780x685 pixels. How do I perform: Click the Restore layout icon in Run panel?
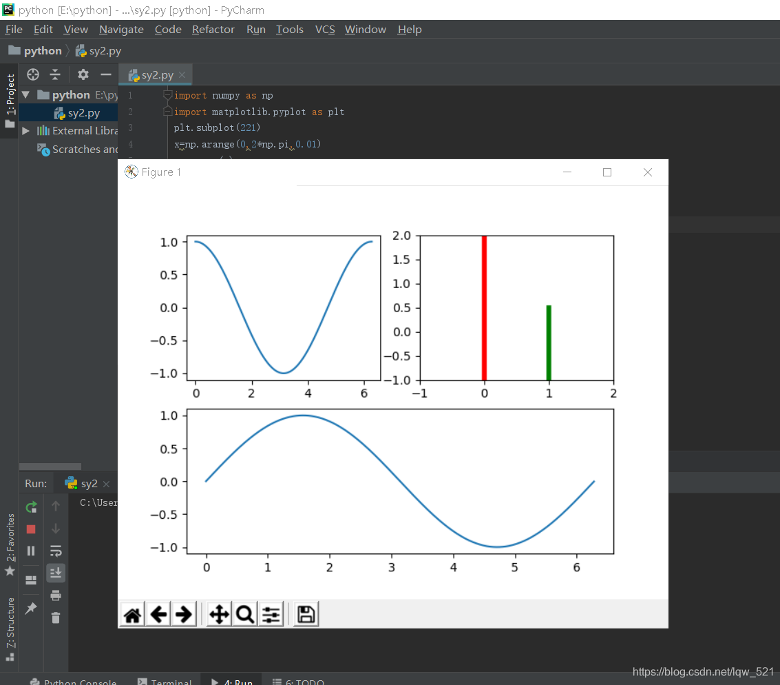click(31, 580)
